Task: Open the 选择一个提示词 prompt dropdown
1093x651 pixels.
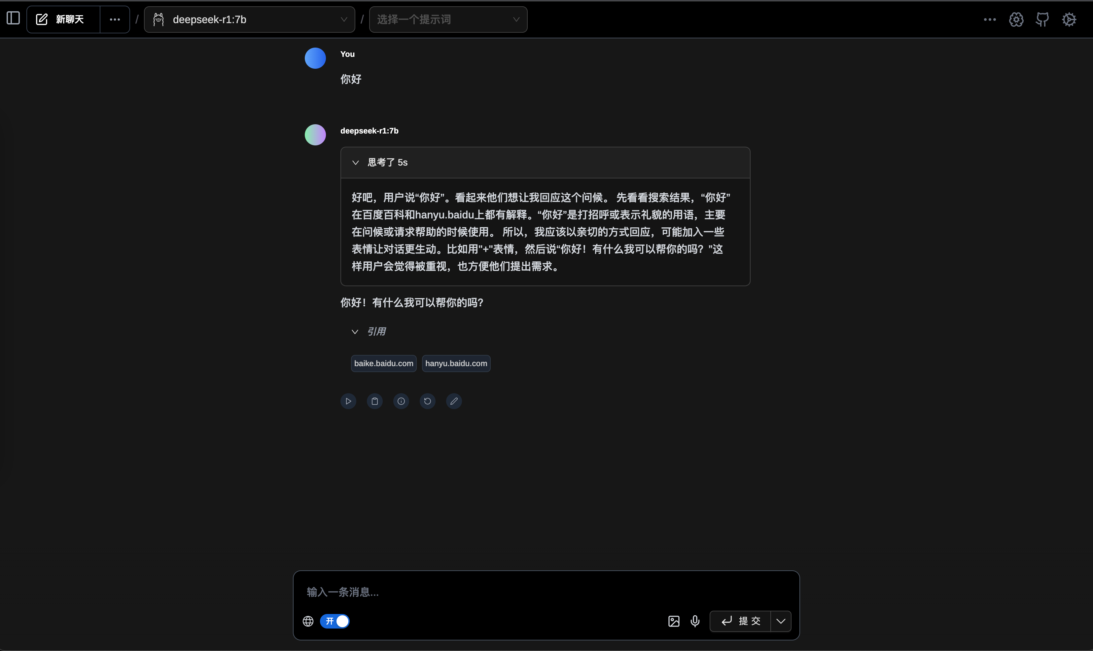Action: pyautogui.click(x=447, y=19)
